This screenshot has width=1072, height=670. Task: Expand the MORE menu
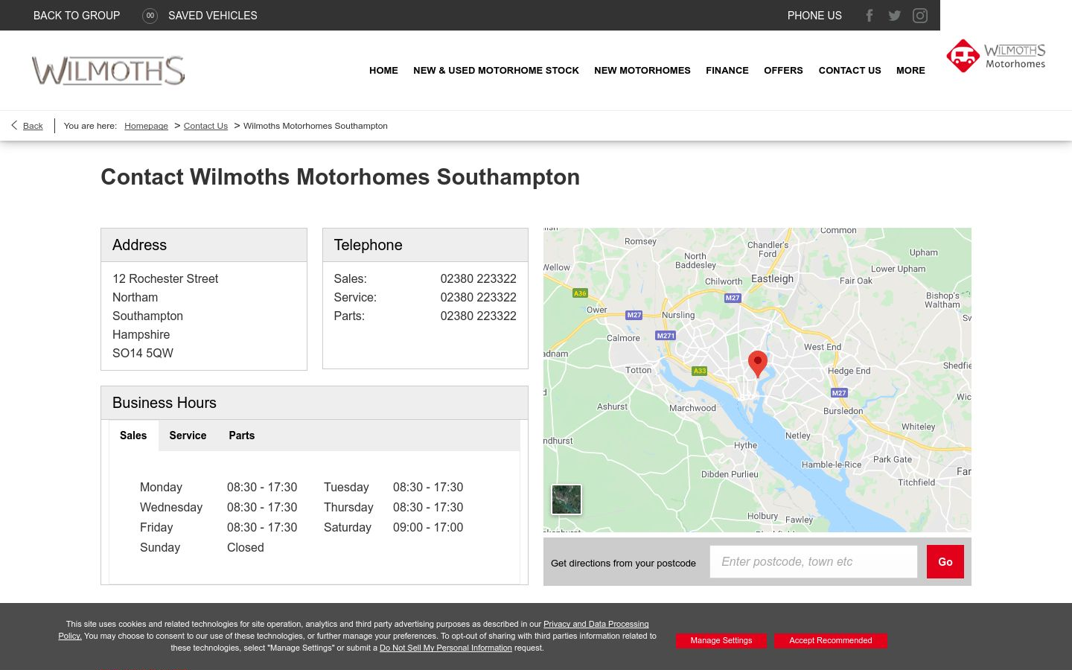(x=910, y=71)
